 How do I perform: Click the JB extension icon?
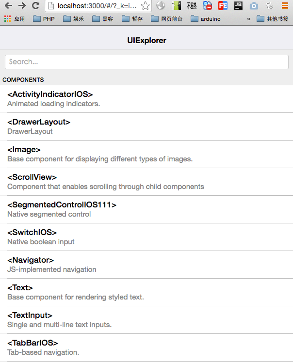(238, 6)
